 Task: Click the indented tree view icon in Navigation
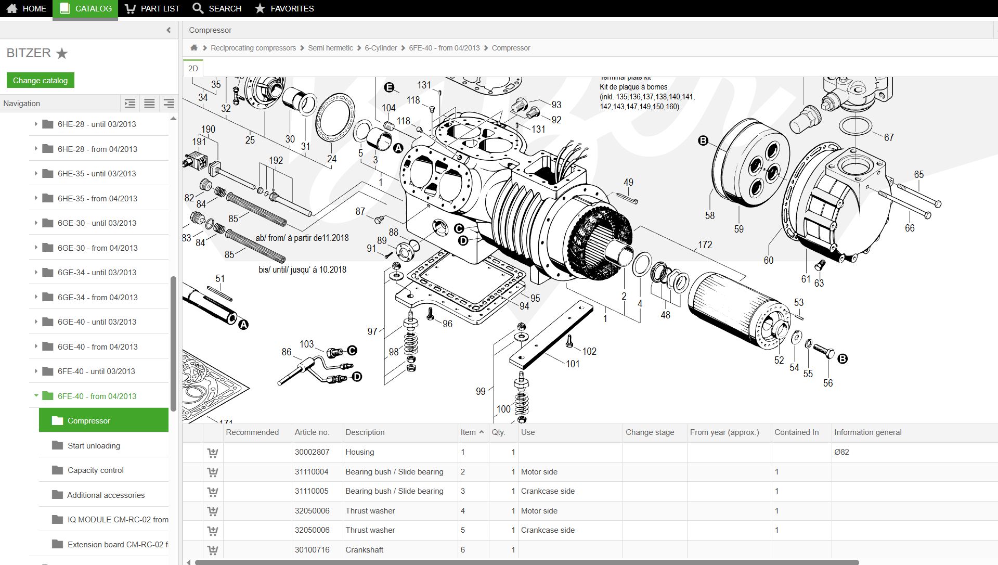[x=130, y=104]
